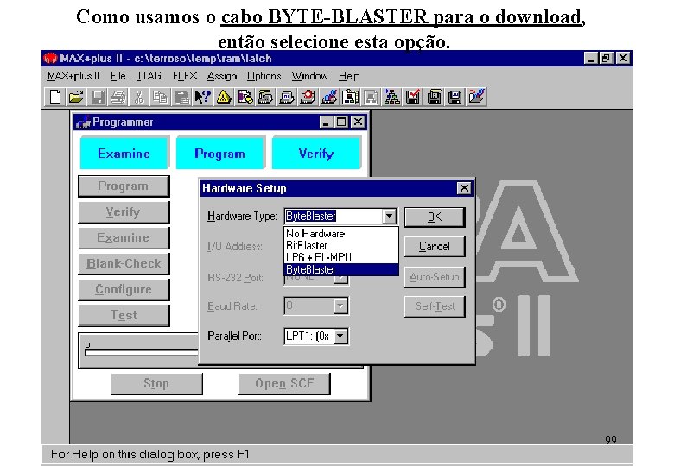
Task: Click the Baud Rate value field
Action: [309, 306]
